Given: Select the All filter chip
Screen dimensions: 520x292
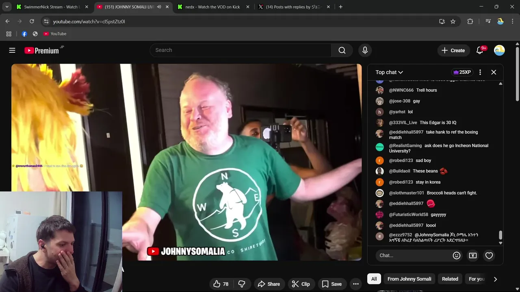Looking at the screenshot, I should click(374, 279).
